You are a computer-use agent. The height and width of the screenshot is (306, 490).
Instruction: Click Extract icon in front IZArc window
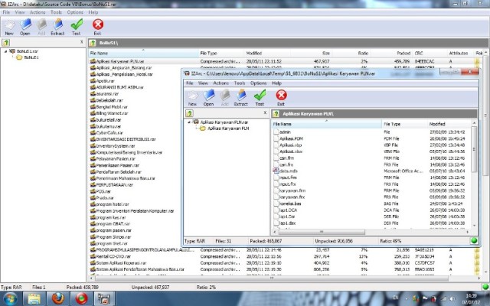[241, 97]
